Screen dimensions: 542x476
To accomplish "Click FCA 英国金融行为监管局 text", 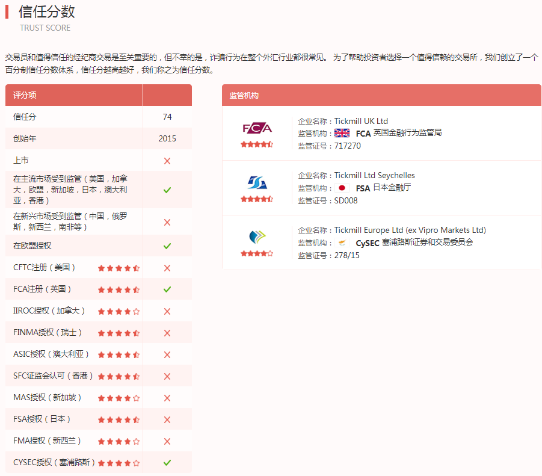I will click(x=399, y=133).
